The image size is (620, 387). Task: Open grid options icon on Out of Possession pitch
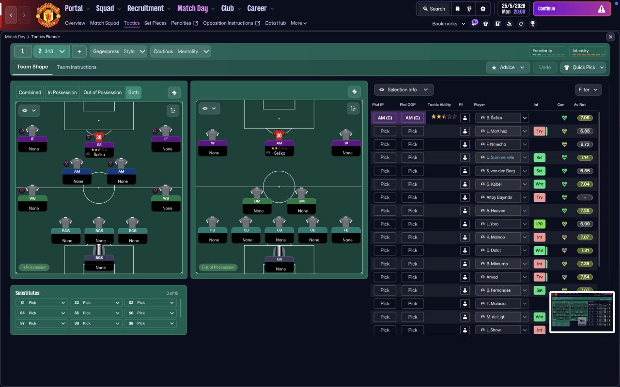click(353, 109)
